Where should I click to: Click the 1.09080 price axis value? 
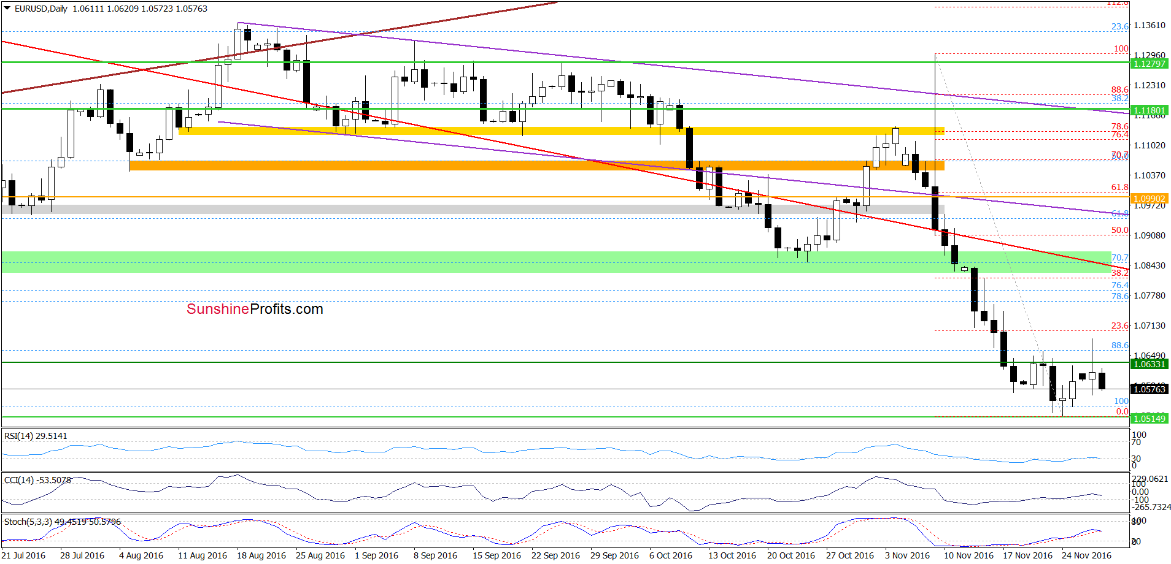point(1150,235)
